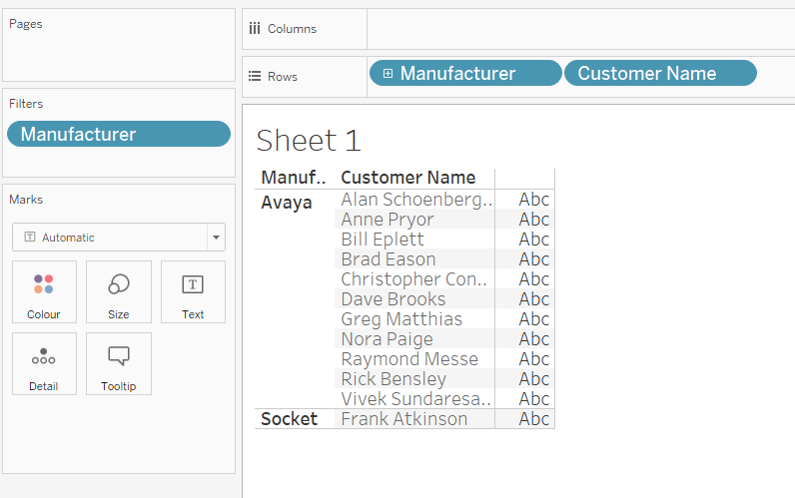Image resolution: width=795 pixels, height=498 pixels.
Task: Click the Size marks card icon
Action: pos(118,284)
